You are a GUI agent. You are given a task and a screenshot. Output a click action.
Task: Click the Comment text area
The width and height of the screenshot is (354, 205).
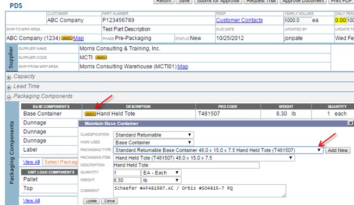click(200, 191)
